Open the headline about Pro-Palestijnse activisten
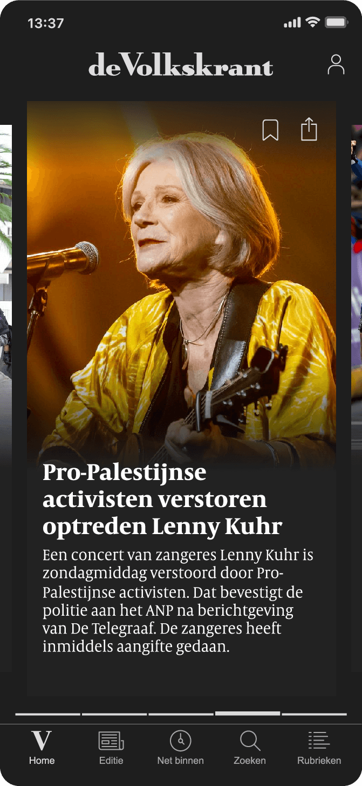 (x=162, y=499)
